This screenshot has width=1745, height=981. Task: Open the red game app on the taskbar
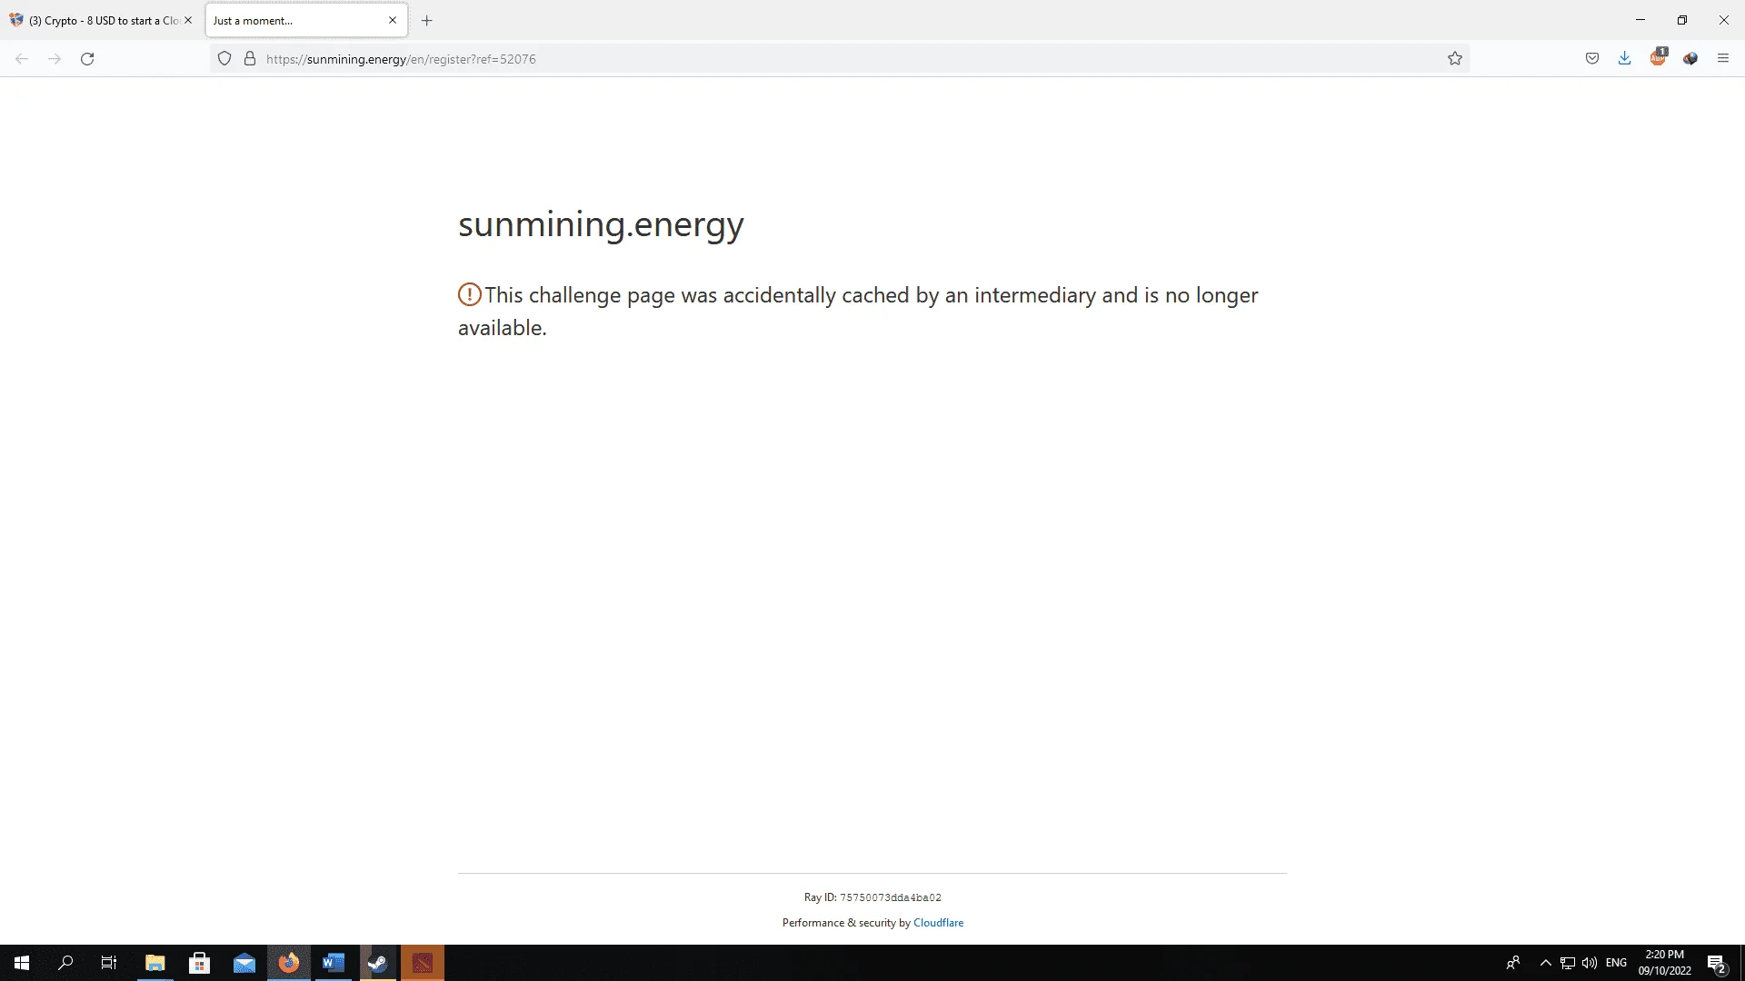pyautogui.click(x=423, y=963)
